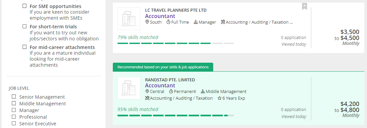Check For mid-career attachments option

tap(25, 47)
